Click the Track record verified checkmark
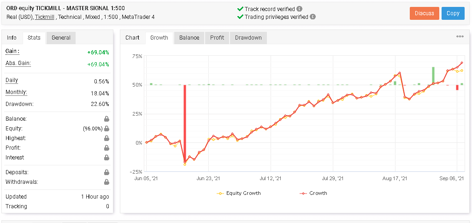 coord(240,9)
